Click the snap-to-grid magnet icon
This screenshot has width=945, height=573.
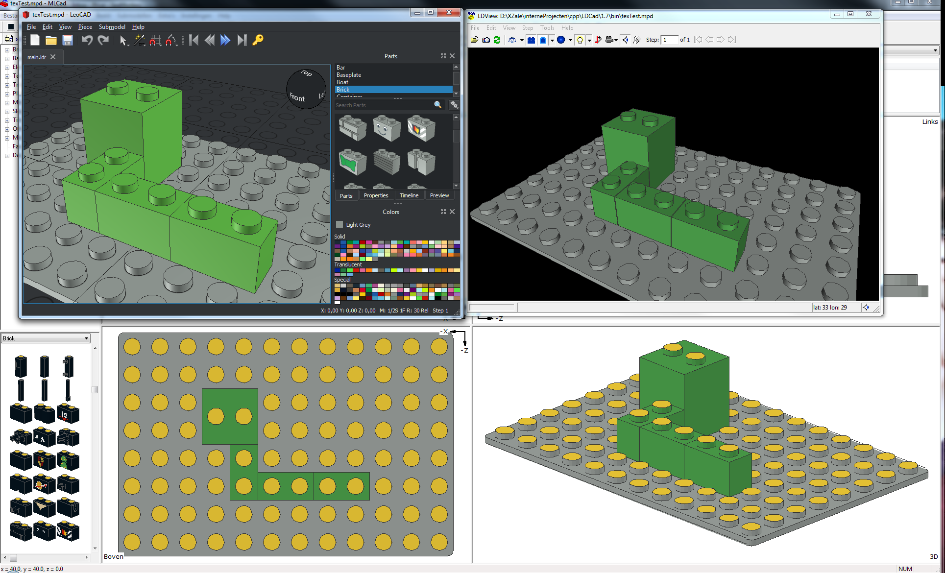[x=155, y=40]
